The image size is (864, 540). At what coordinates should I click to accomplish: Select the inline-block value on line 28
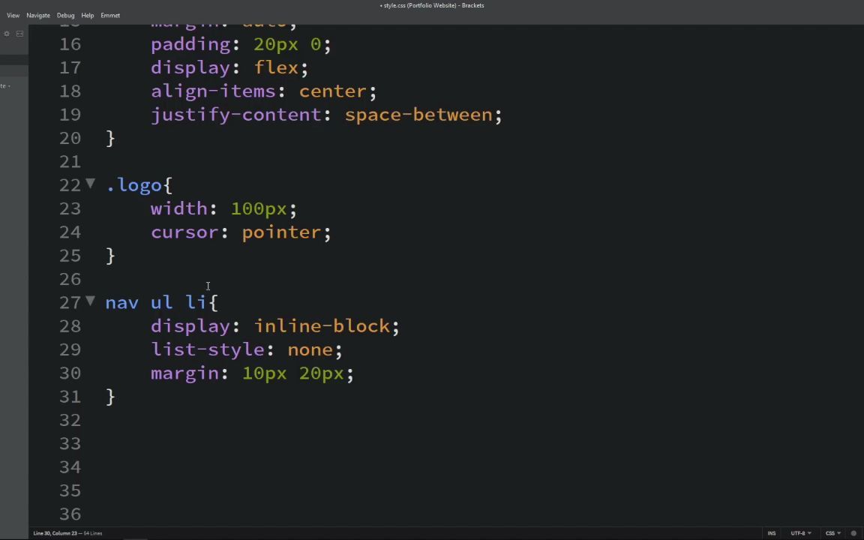pyautogui.click(x=325, y=325)
